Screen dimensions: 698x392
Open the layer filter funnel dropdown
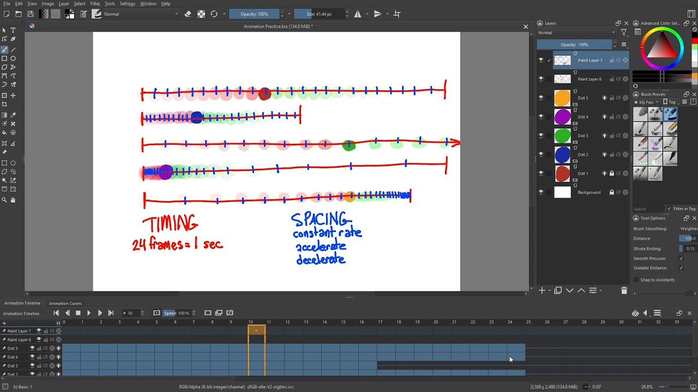[x=625, y=33]
